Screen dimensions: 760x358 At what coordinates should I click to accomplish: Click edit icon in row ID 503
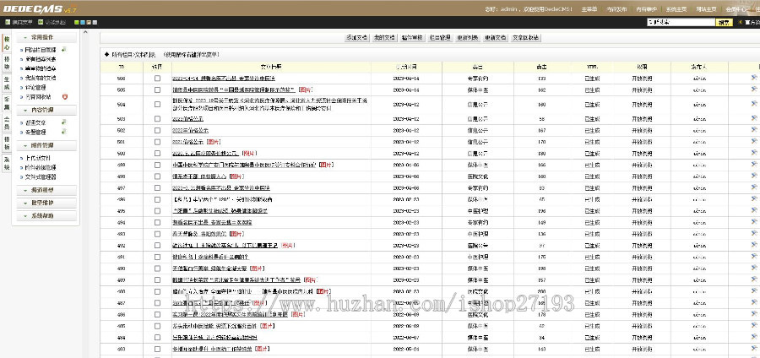click(754, 119)
